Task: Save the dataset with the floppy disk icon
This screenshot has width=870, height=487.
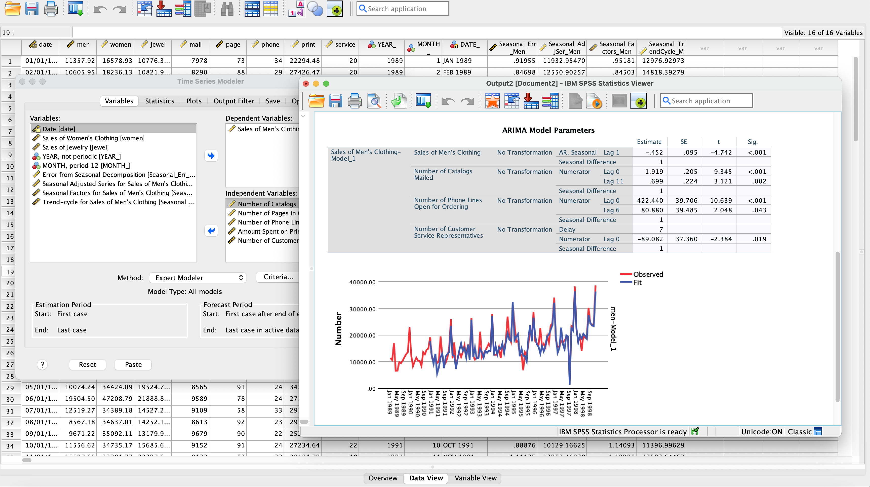Action: pos(32,8)
